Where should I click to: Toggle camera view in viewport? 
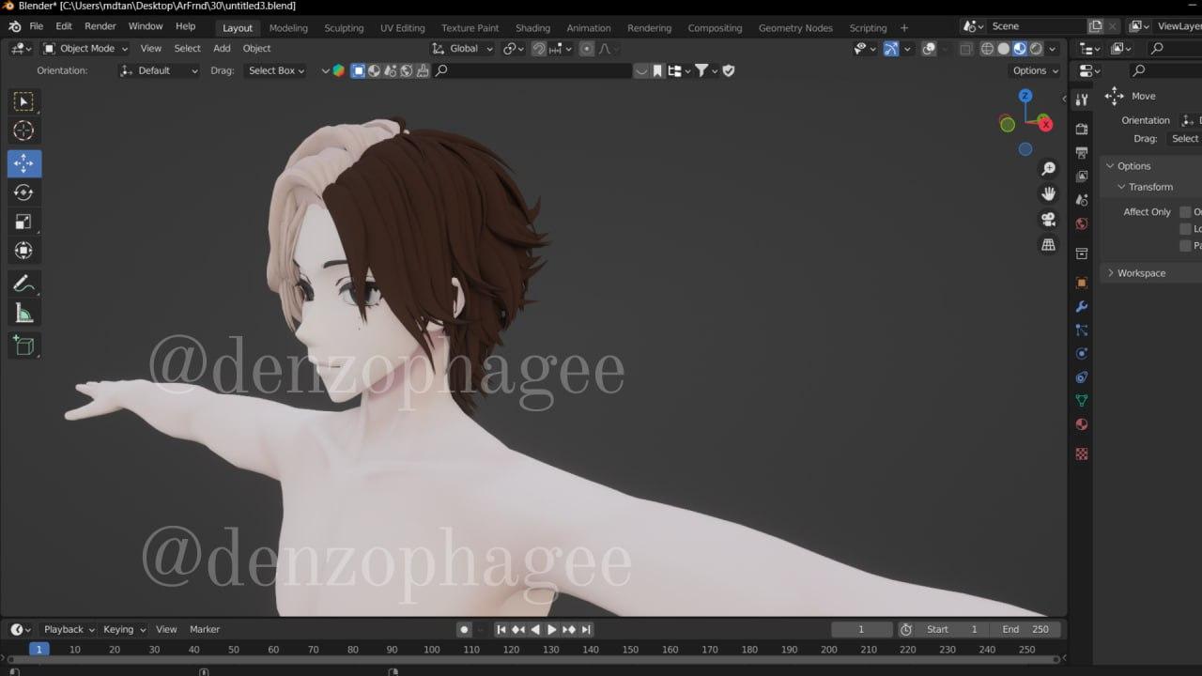click(1049, 220)
